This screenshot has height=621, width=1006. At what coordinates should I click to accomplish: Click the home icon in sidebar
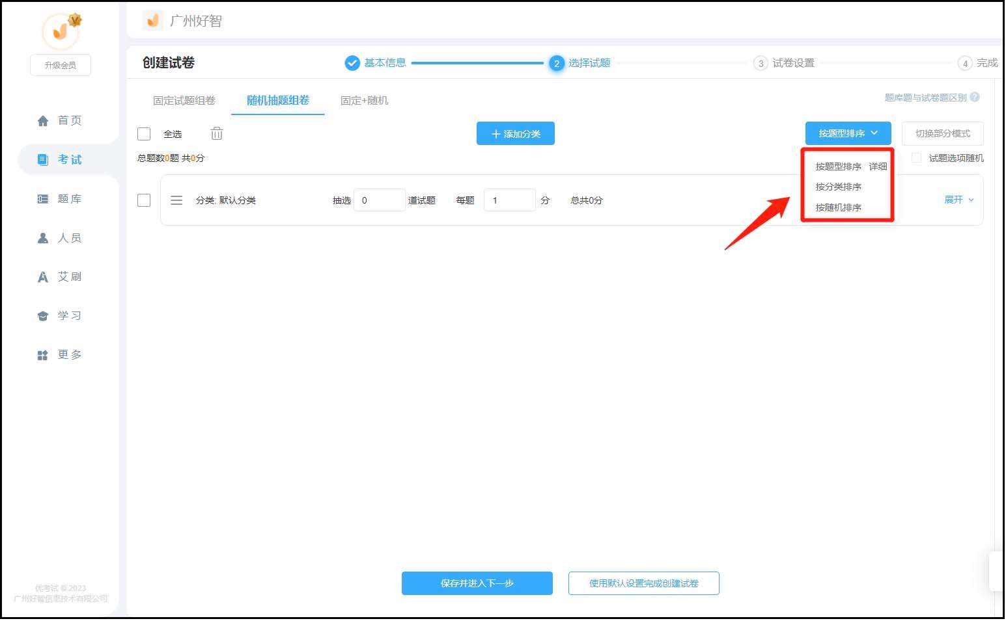(x=43, y=121)
